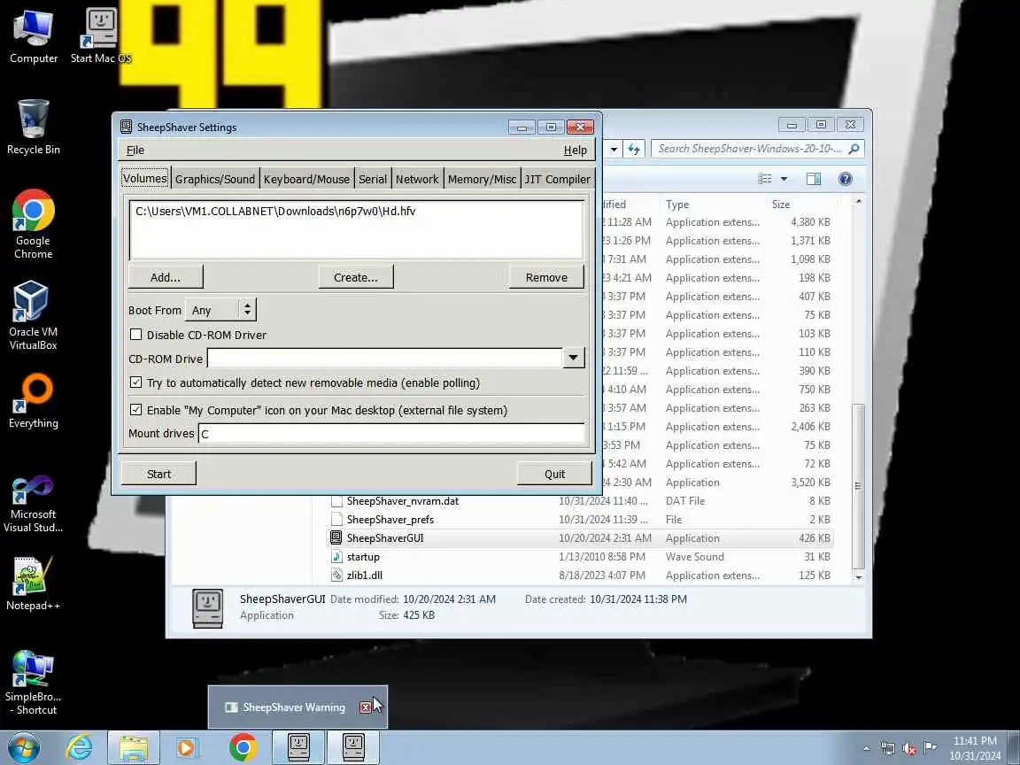Open the Chrome taskbar icon
Screen dimensions: 1020x765
click(243, 747)
